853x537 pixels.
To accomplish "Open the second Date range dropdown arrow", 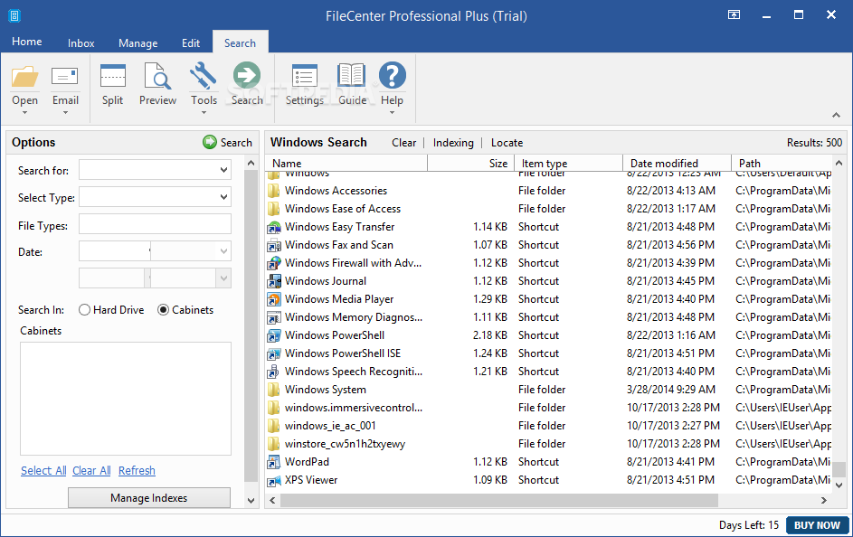I will point(223,278).
